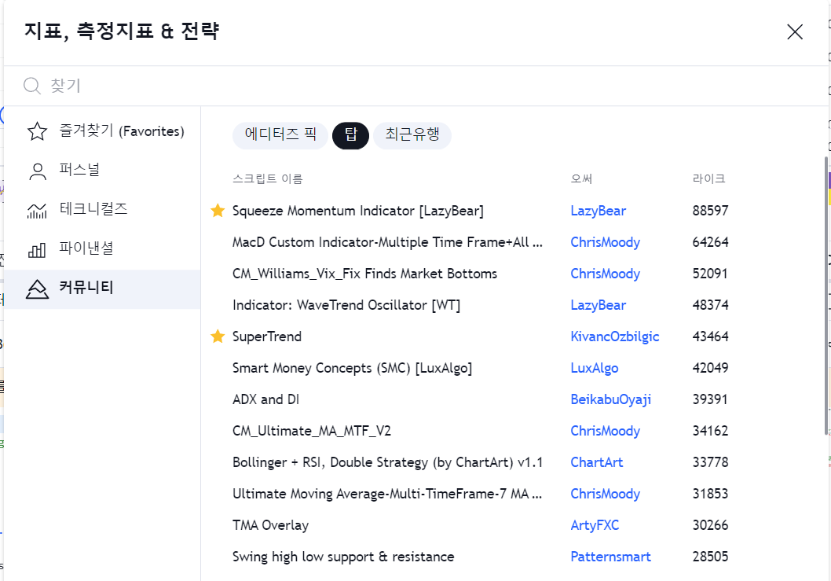
Task: Add SuperTrend indicator
Action: pos(266,336)
